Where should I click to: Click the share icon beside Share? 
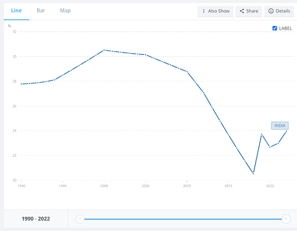pos(242,11)
